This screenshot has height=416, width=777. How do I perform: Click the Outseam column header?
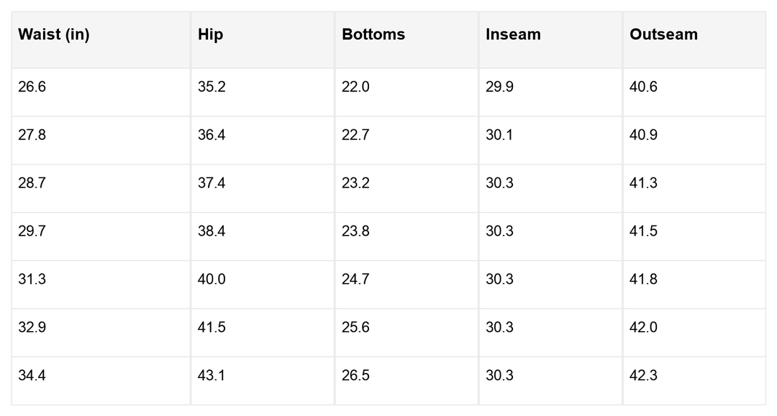click(x=663, y=34)
